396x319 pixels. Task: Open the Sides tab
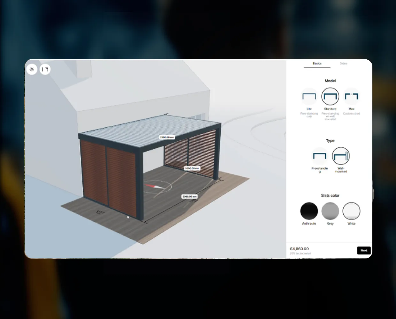point(344,63)
